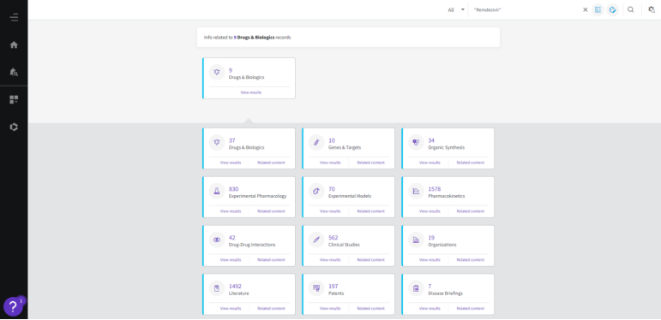The height and width of the screenshot is (320, 661).
Task: Click the Experimental Pharmacology flask icon
Action: point(217,191)
